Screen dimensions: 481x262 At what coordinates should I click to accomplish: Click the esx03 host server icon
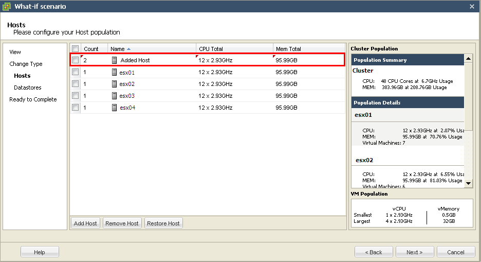click(x=114, y=96)
